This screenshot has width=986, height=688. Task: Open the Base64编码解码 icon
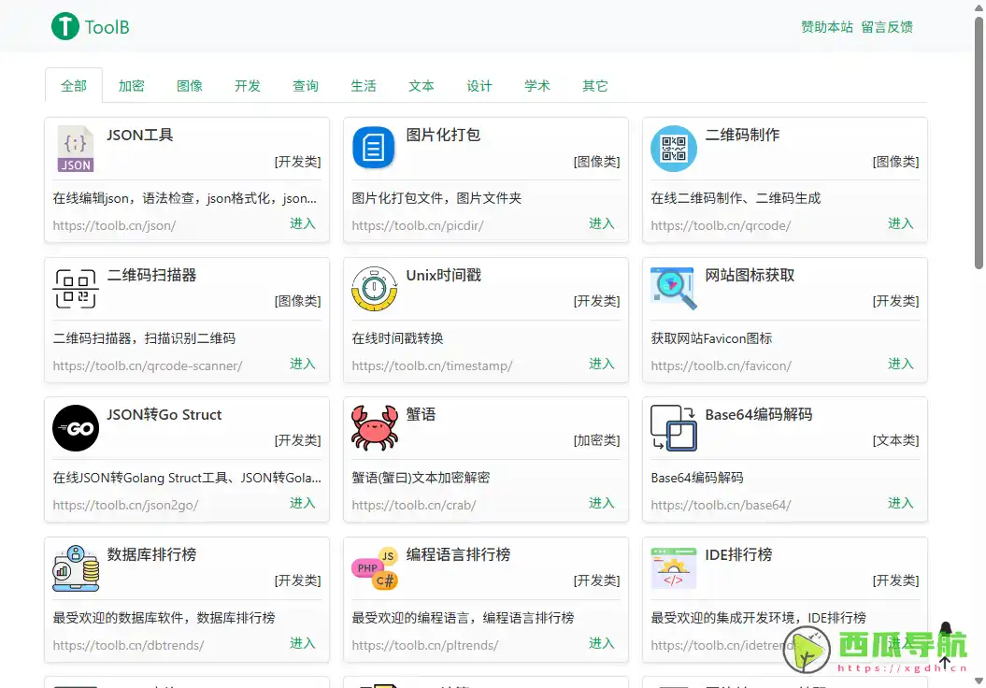(x=673, y=428)
